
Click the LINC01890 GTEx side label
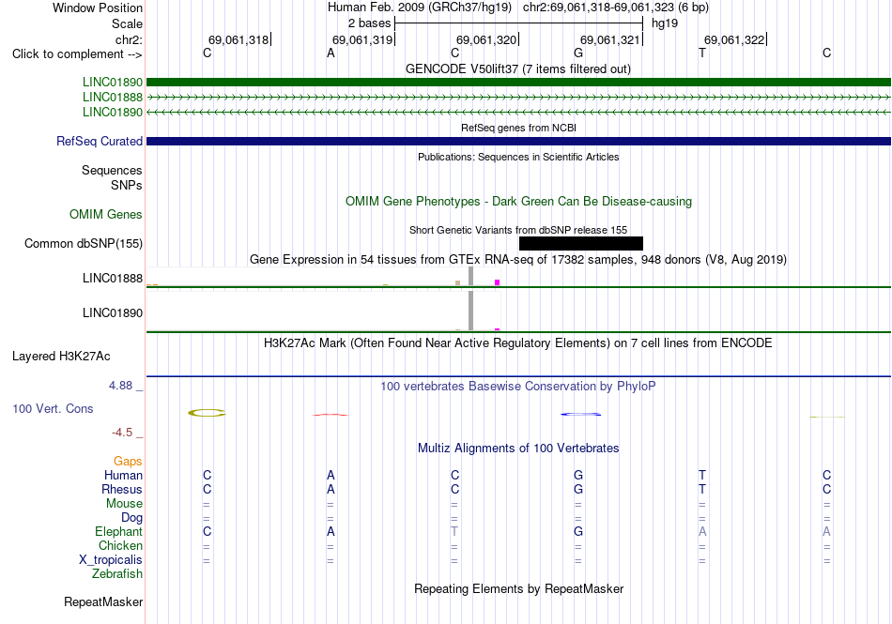click(x=112, y=312)
